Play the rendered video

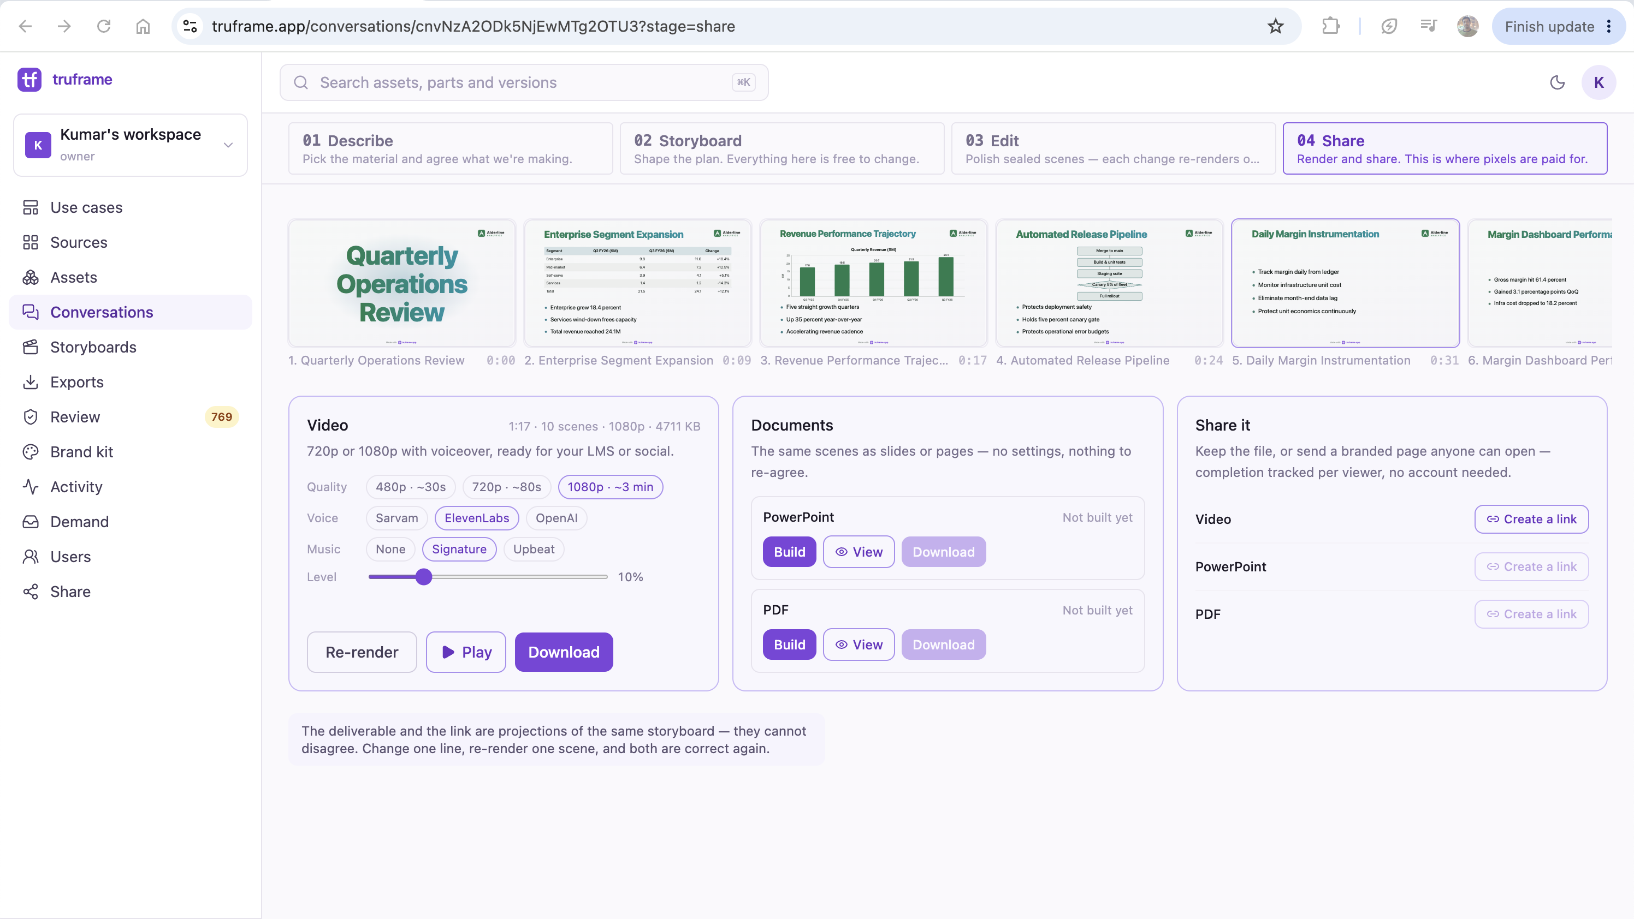click(x=466, y=652)
